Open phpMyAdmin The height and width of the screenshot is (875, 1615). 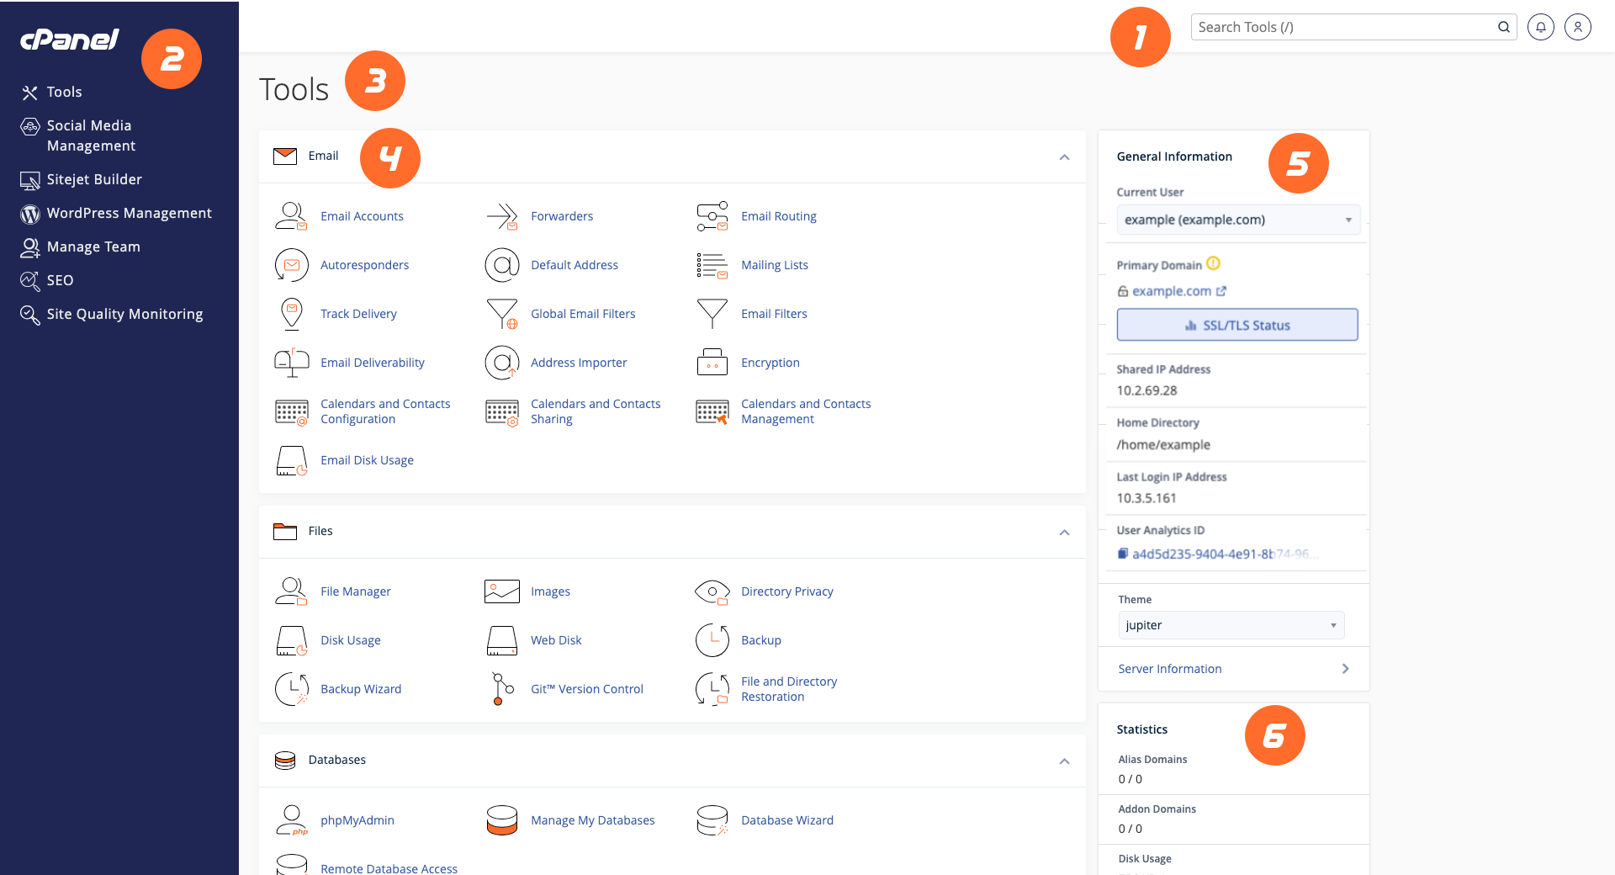click(x=357, y=820)
